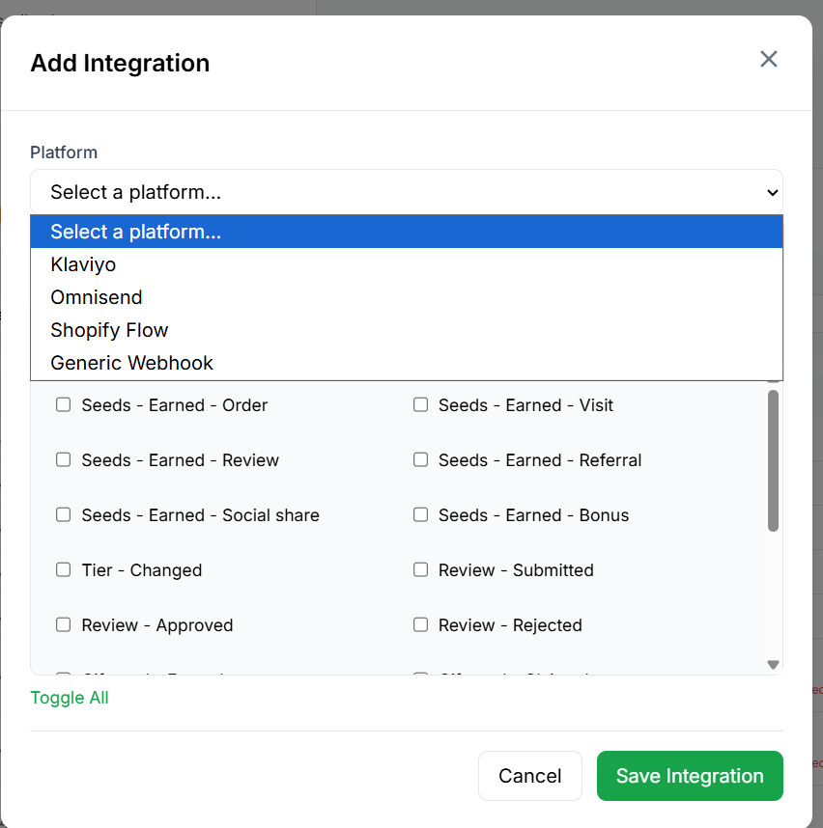This screenshot has width=823, height=828.
Task: Pick Shopify Flow from dropdown
Action: tap(109, 330)
